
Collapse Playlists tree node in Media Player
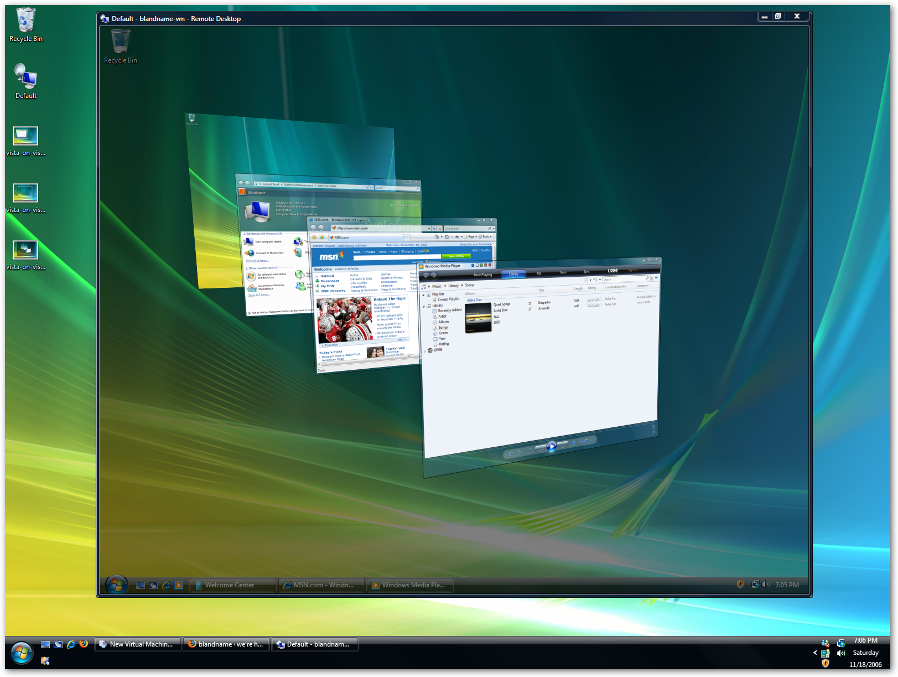coord(423,294)
